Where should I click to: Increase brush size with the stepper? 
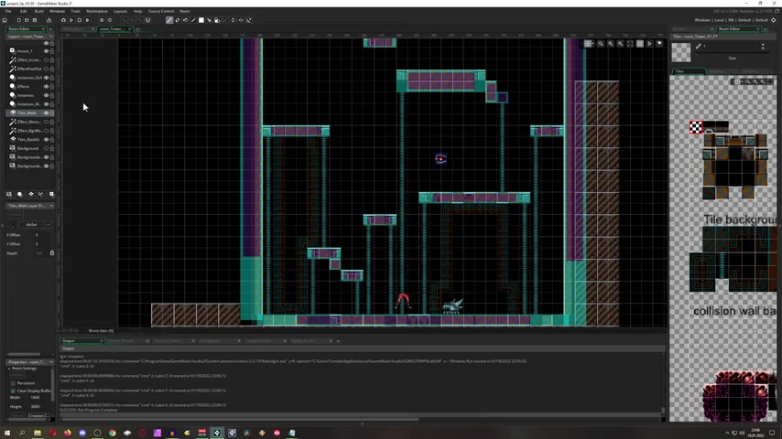click(x=763, y=44)
